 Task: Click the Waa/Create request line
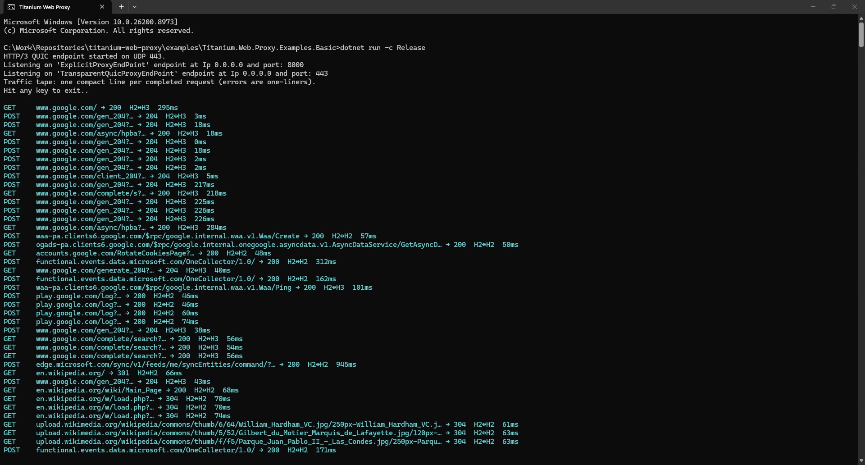[x=190, y=236]
